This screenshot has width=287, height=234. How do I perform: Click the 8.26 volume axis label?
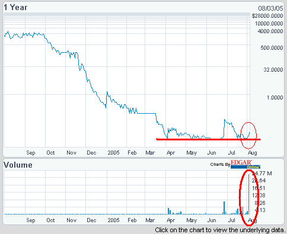260,203
